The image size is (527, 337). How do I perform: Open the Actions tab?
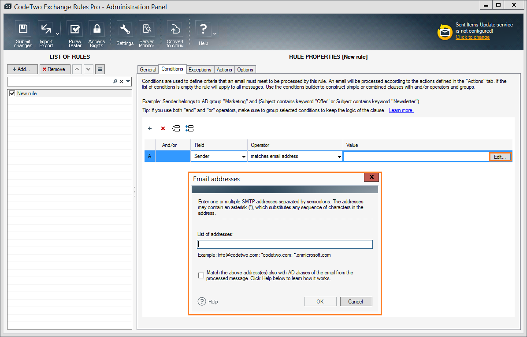(224, 70)
